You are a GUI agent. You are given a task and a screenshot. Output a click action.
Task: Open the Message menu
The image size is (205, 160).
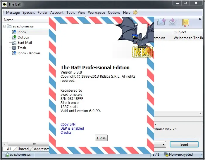13,13
